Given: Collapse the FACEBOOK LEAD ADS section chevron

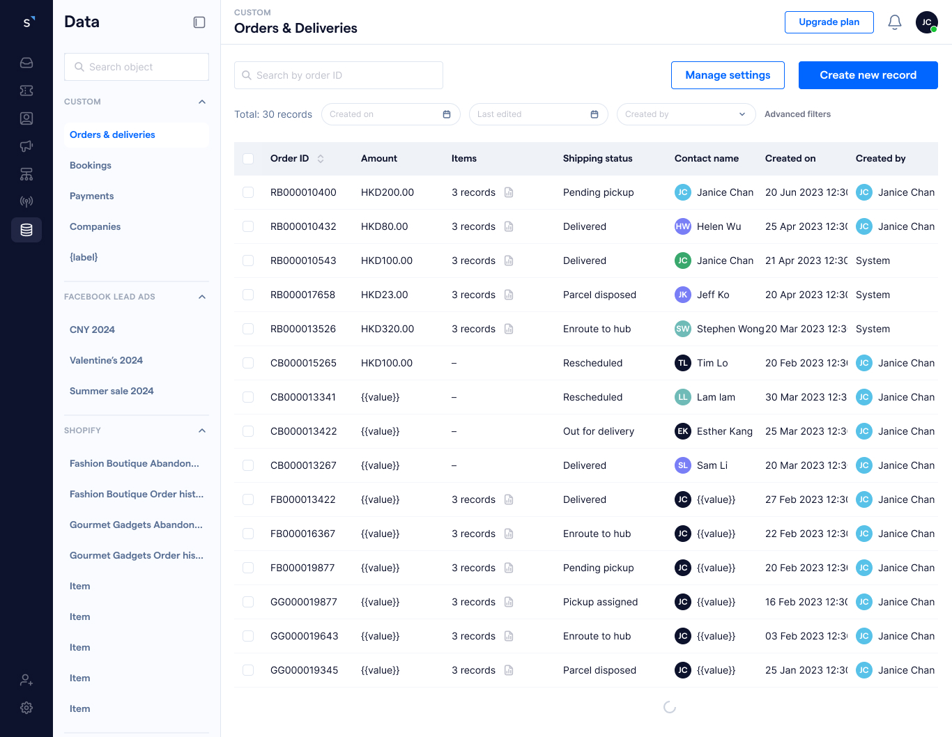Looking at the screenshot, I should pos(202,297).
